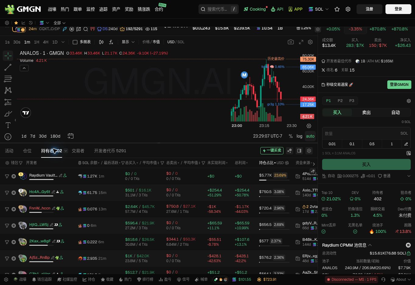Image resolution: width=415 pixels, height=285 pixels.
Task: Expand the holders tab dropdown arrow
Action: [66, 151]
